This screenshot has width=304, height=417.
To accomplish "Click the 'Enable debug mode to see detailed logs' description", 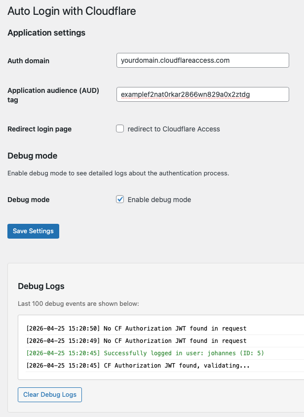I will (x=118, y=173).
